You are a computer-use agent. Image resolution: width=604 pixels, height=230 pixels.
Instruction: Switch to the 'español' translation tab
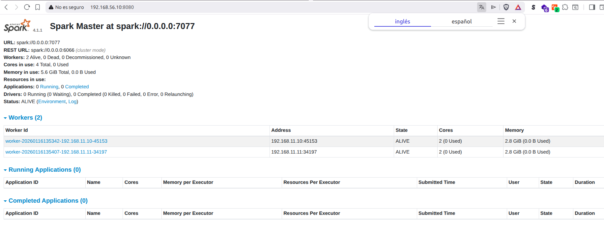tap(461, 21)
